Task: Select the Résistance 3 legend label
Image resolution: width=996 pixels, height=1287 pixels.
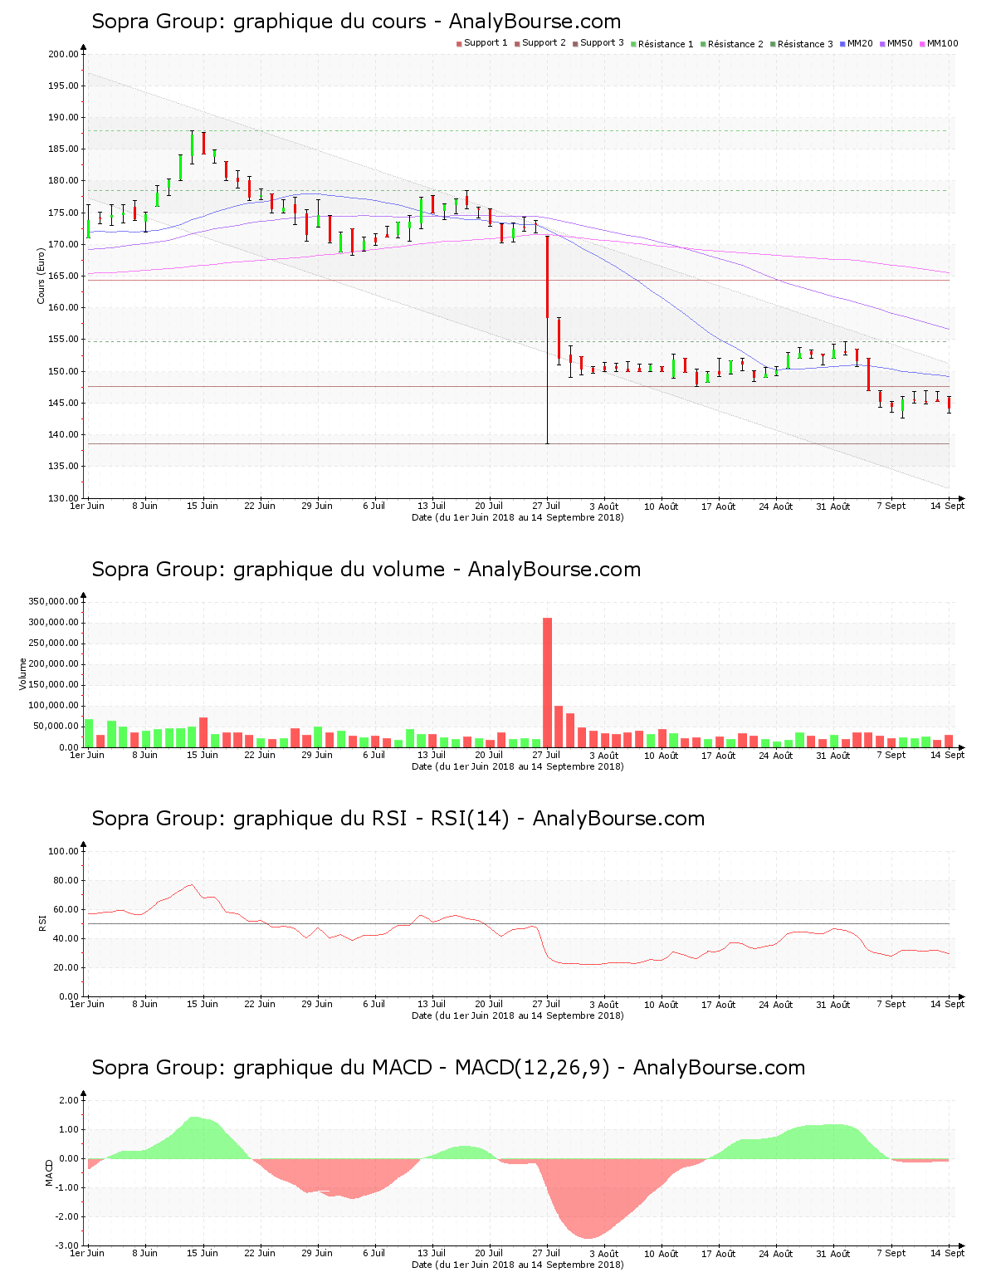Action: pos(805,44)
